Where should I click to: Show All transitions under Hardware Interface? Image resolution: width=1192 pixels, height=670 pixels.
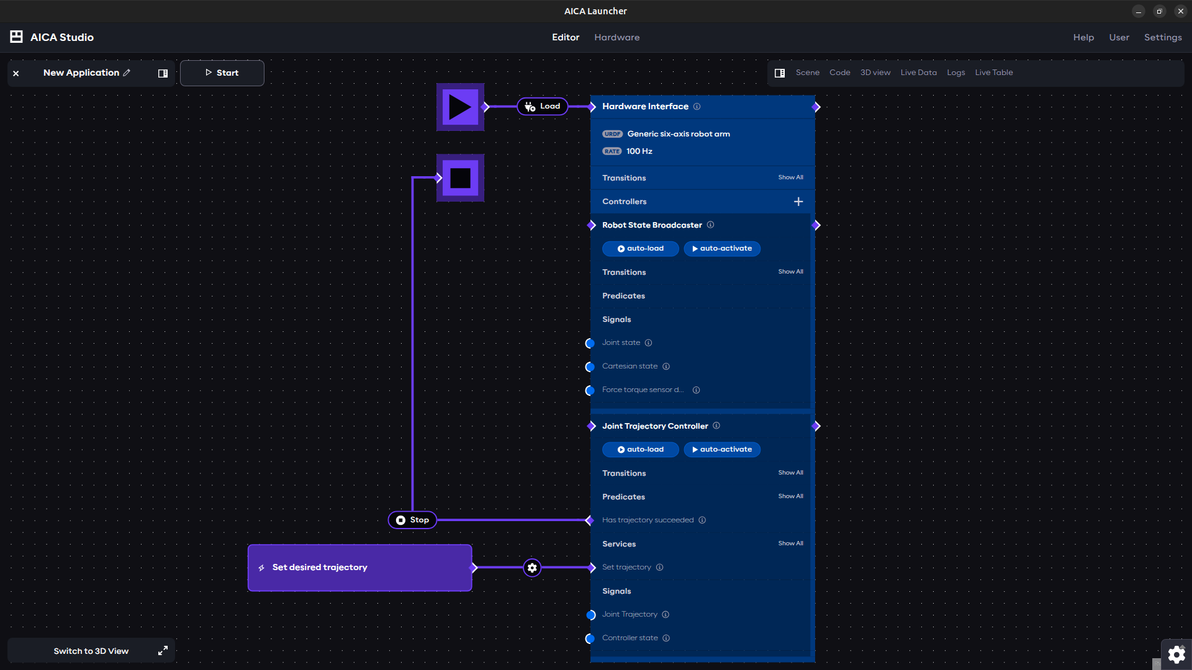(x=790, y=177)
